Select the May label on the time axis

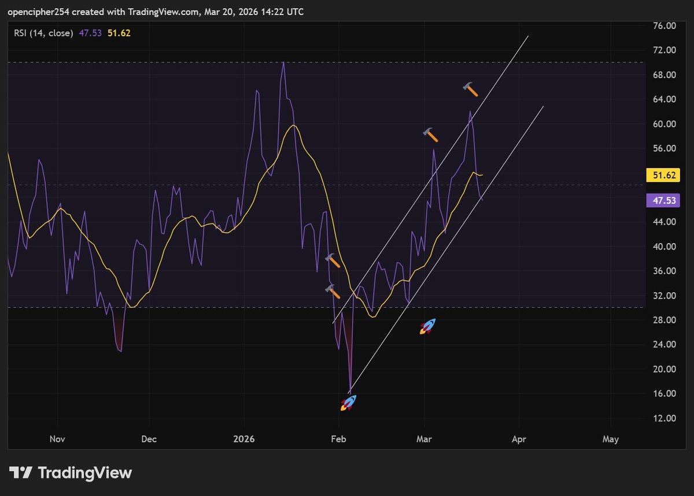tap(611, 439)
